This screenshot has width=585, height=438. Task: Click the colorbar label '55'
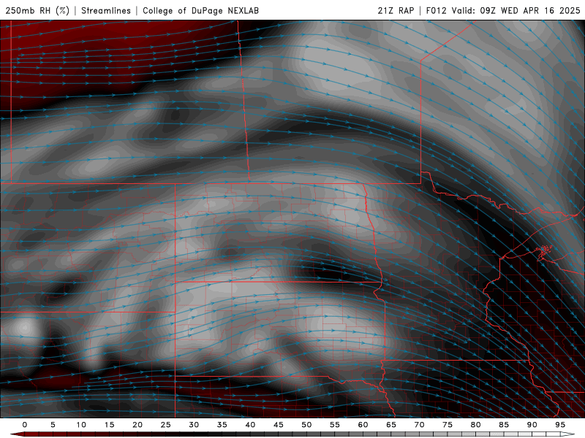click(335, 425)
